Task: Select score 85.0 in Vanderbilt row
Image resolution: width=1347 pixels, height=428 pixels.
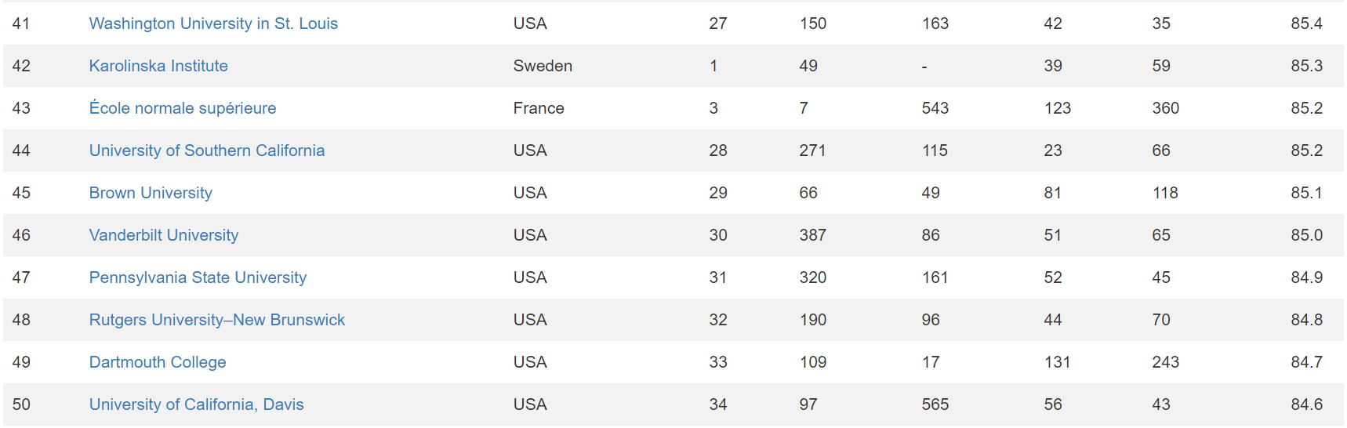Action: point(1306,235)
